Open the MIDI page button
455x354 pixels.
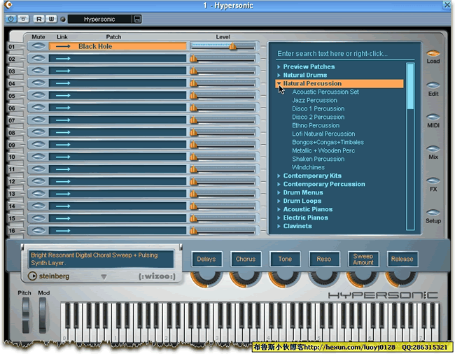pos(433,117)
